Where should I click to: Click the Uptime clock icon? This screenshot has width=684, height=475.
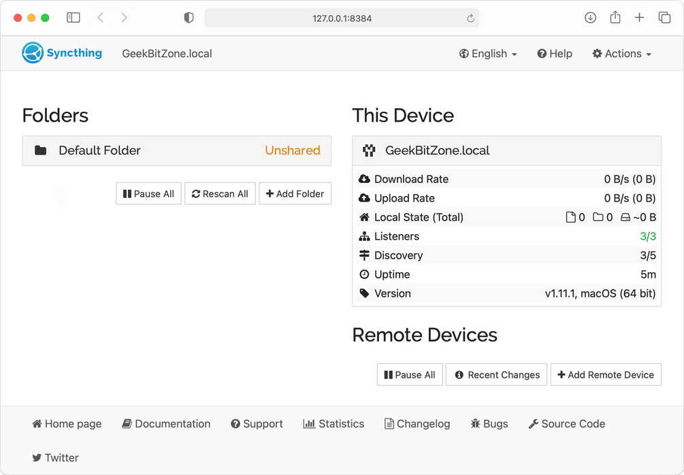tap(364, 274)
